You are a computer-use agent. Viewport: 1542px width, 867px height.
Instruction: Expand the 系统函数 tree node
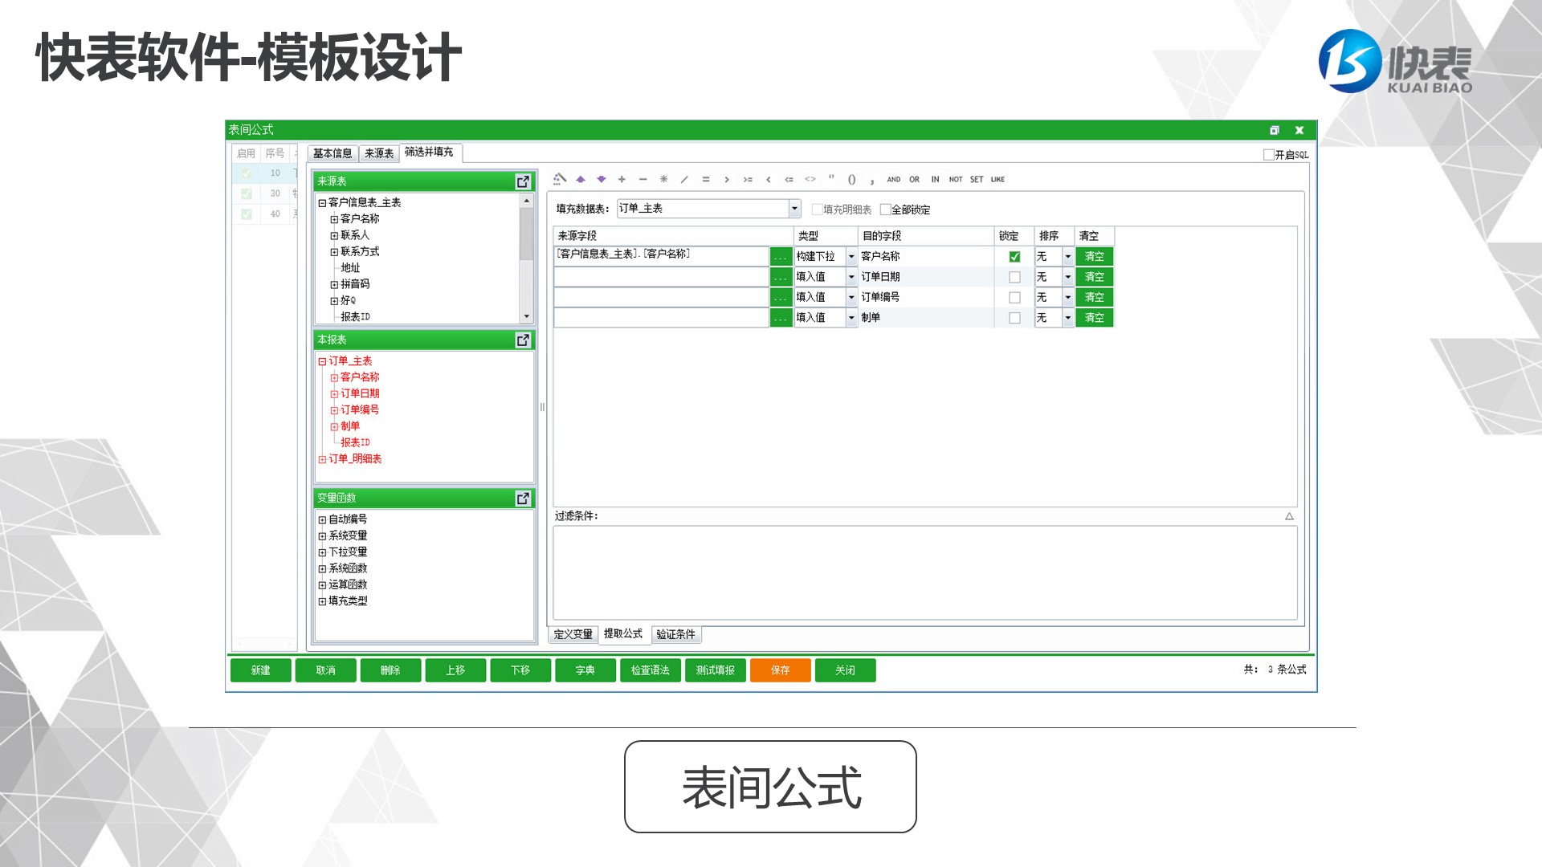coord(322,569)
